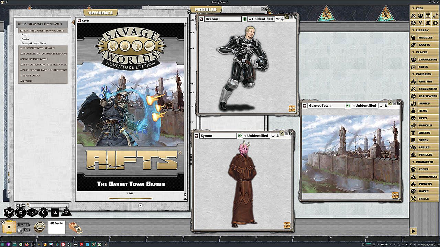The width and height of the screenshot is (440, 247).
Task: Click the Cover page link icon
Action: coord(79,21)
